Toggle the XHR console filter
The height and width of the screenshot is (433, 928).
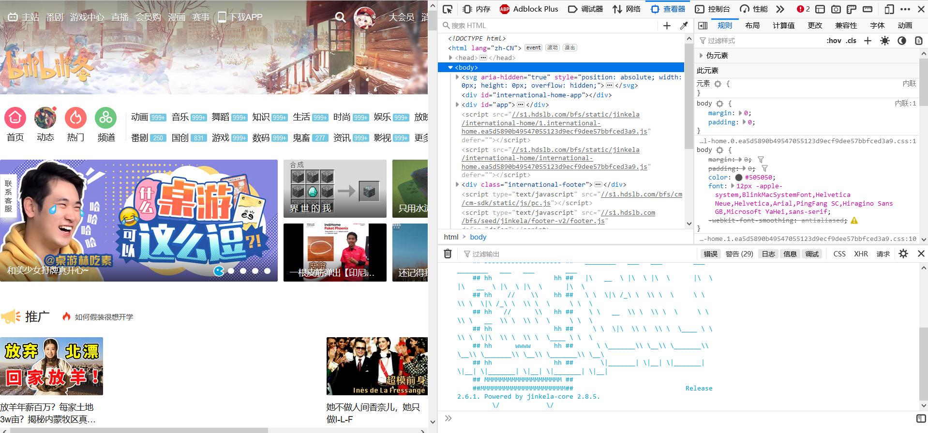coord(861,254)
